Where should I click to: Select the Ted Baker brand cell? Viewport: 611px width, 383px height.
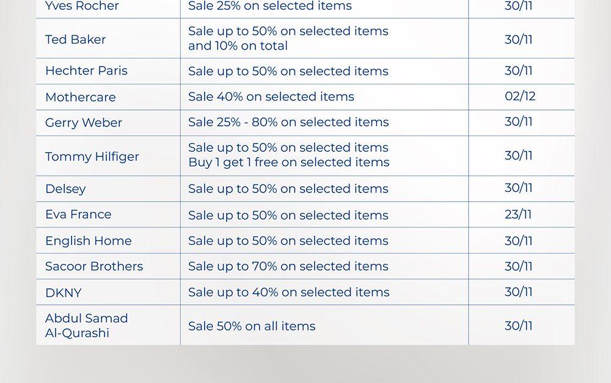click(75, 40)
